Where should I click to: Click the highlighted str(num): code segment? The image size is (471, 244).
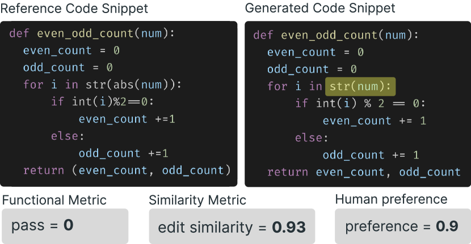click(x=360, y=86)
